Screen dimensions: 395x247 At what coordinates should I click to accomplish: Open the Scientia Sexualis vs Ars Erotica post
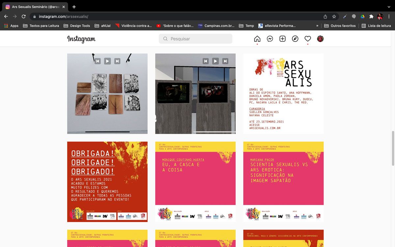click(x=283, y=182)
